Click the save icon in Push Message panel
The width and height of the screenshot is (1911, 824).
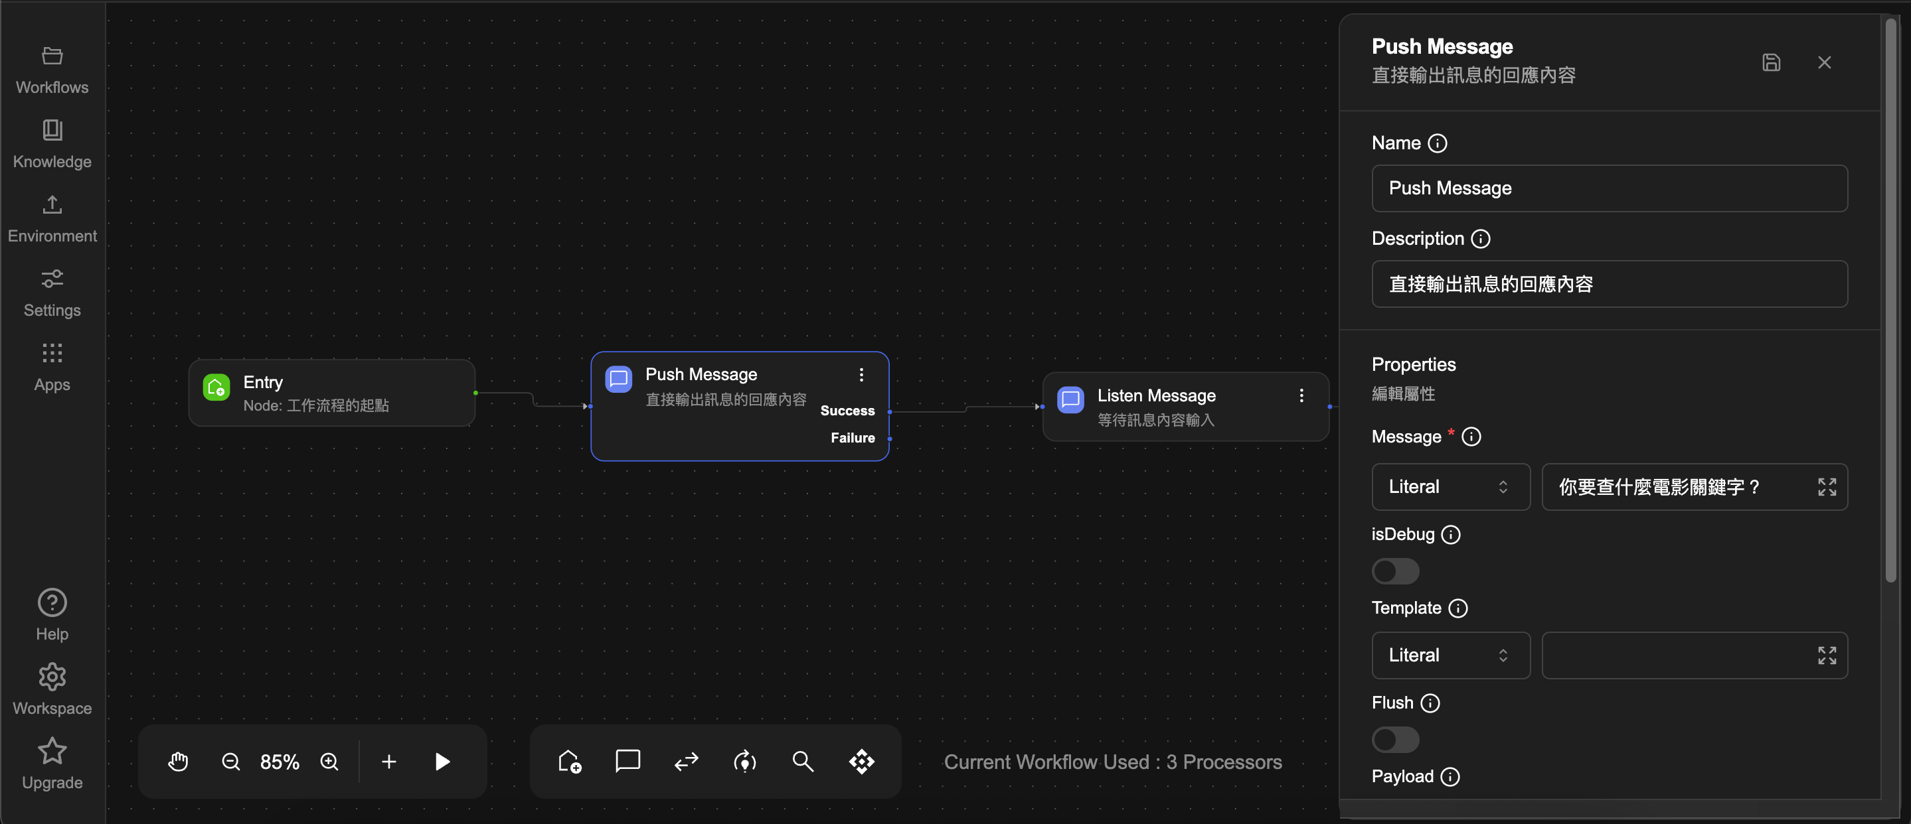[x=1771, y=62]
